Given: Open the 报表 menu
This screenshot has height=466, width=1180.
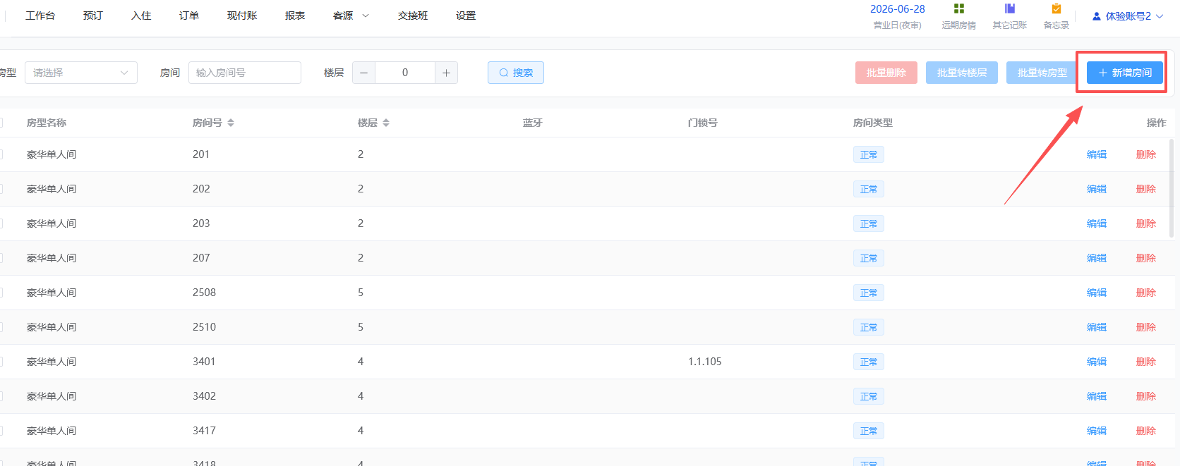Looking at the screenshot, I should pyautogui.click(x=295, y=16).
